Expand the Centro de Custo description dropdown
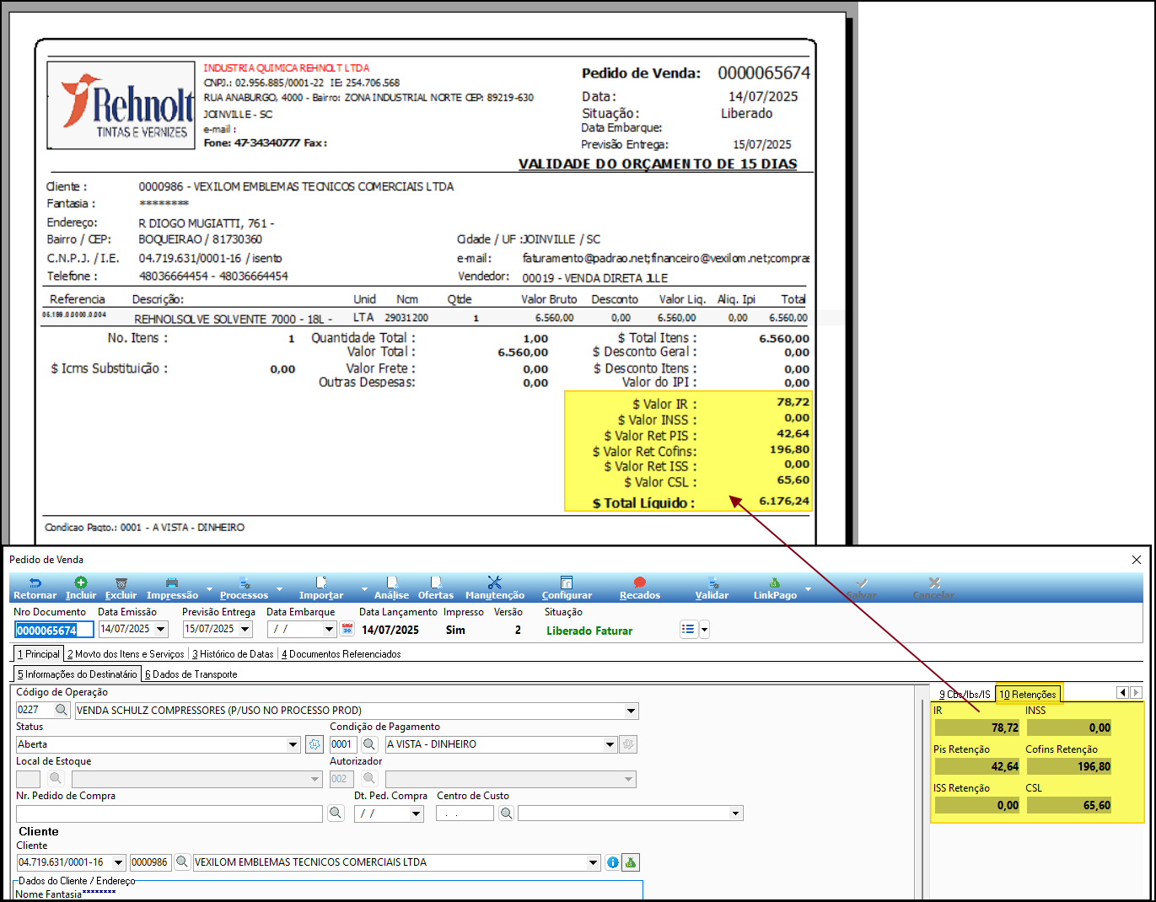The width and height of the screenshot is (1156, 902). 736,814
